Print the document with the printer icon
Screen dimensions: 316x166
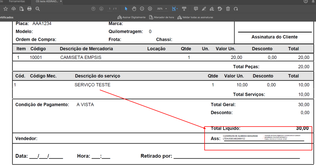[x=29, y=9]
